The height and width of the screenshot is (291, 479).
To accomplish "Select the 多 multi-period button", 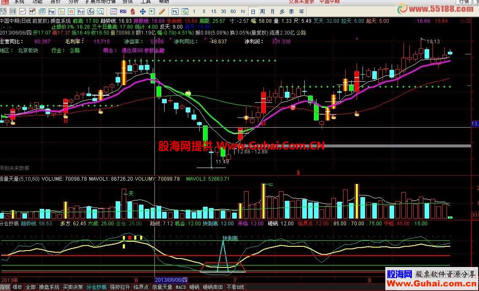I will coord(282,11).
